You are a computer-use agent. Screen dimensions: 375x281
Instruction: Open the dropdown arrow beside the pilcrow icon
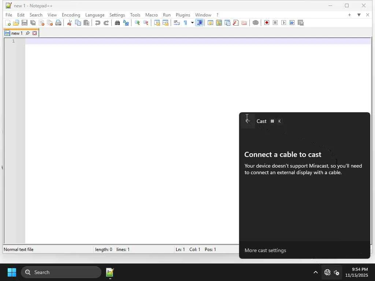(192, 23)
